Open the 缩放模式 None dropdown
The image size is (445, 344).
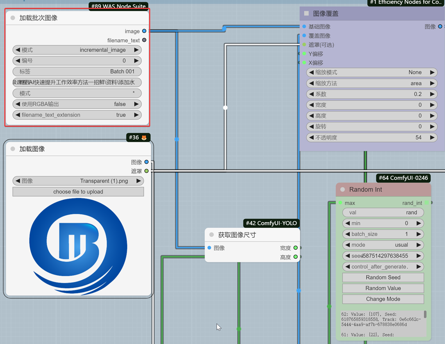[x=372, y=72]
